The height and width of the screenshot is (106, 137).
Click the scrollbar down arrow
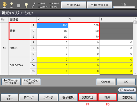click(x=135, y=73)
